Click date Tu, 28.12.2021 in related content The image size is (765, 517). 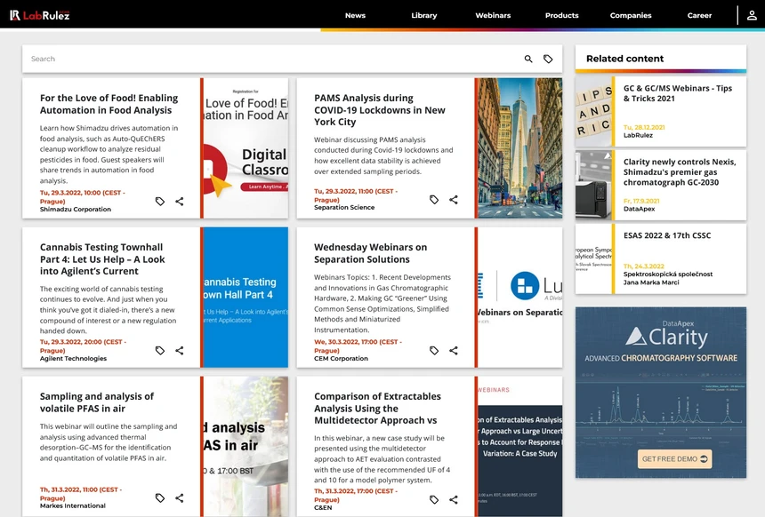coord(643,128)
